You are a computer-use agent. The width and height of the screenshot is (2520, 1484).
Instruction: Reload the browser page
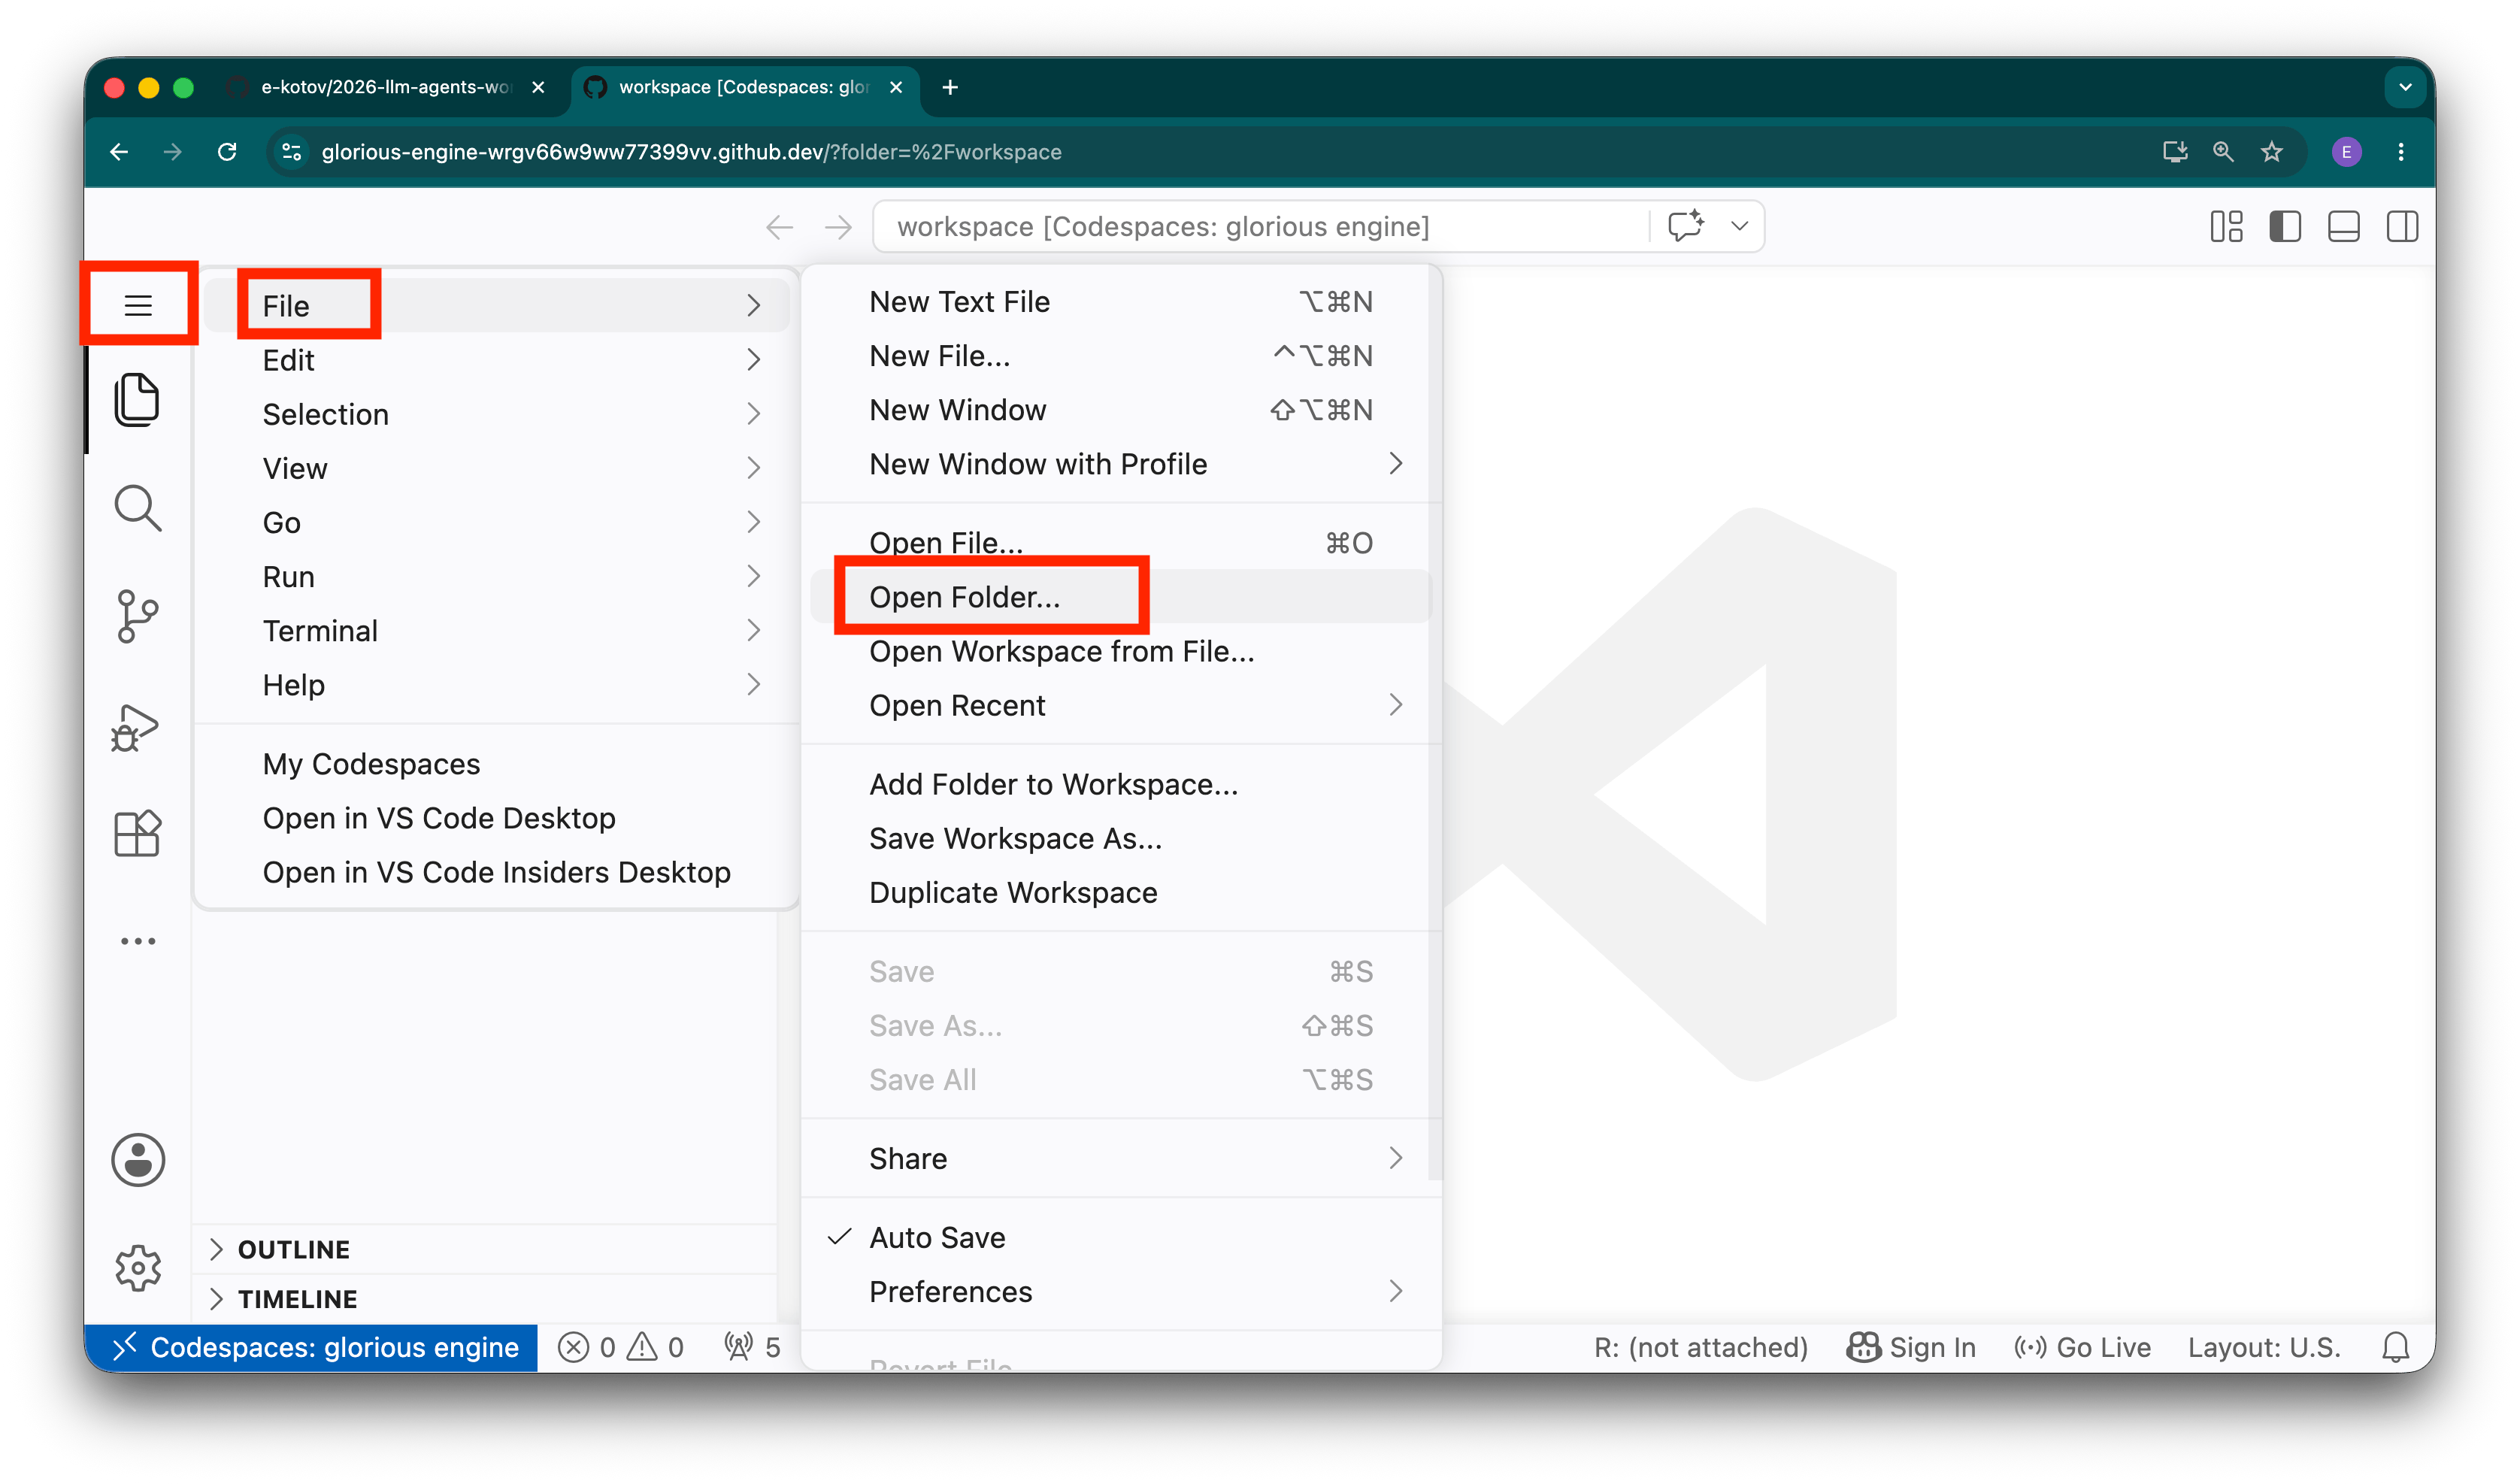pos(227,152)
